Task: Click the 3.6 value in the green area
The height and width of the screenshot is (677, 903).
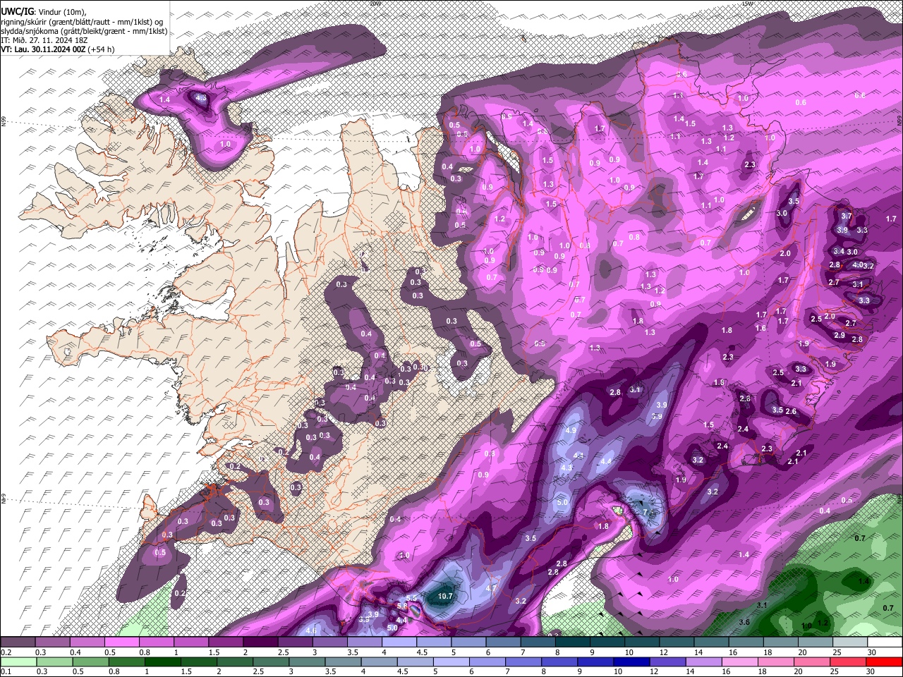Action: pos(744,622)
